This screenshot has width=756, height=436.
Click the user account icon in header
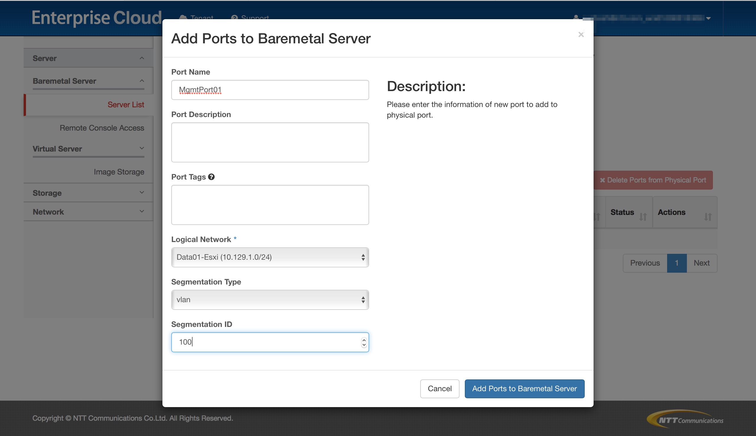click(x=576, y=17)
